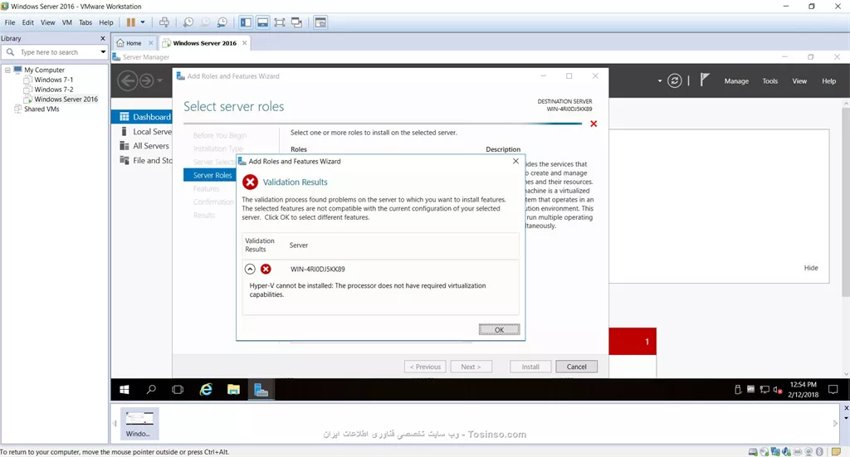
Task: Open the Action Center notification icon
Action: point(833,389)
